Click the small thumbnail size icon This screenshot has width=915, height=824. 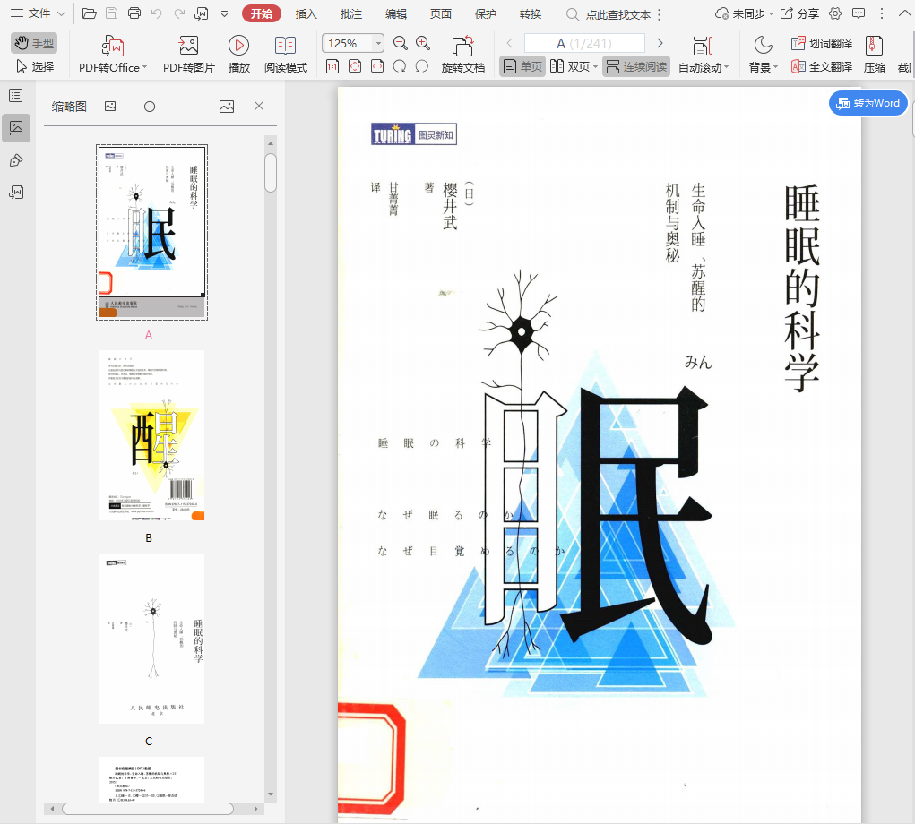110,106
